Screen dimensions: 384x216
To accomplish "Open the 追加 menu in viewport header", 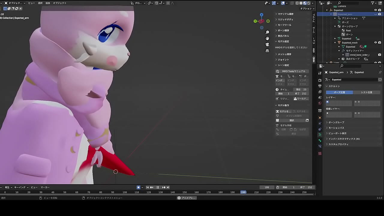I will coord(48,3).
